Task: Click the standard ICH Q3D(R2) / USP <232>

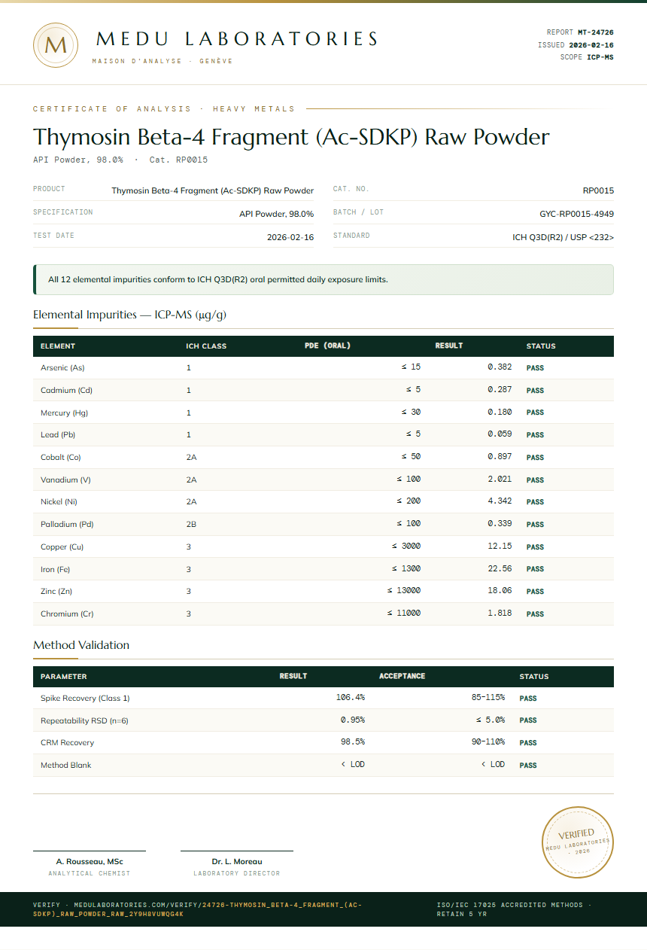Action: click(563, 237)
